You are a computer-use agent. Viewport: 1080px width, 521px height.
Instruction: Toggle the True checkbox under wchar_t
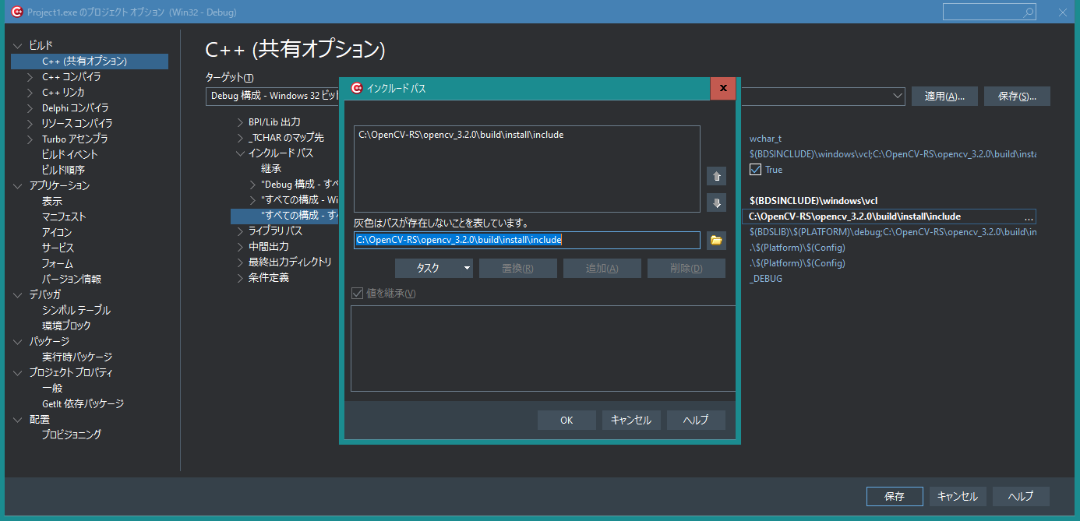(x=754, y=169)
